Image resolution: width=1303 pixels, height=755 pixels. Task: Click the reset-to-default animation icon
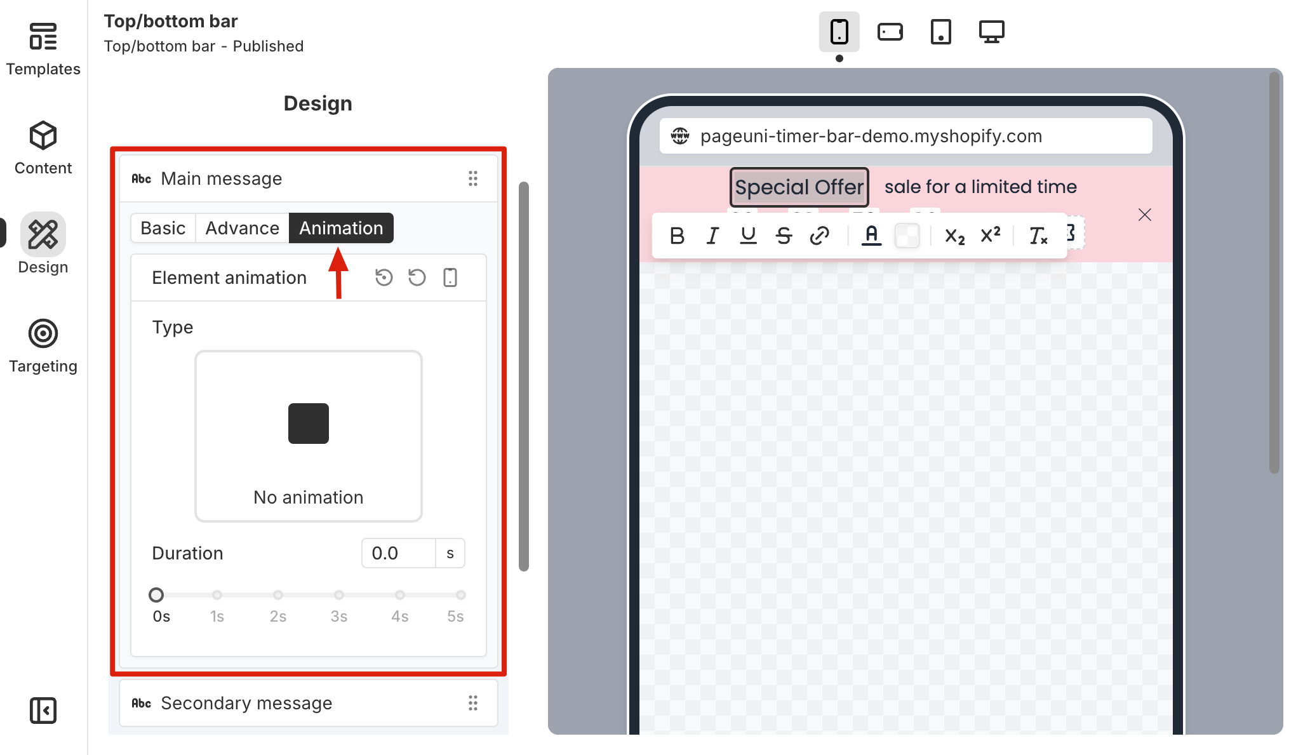[384, 277]
